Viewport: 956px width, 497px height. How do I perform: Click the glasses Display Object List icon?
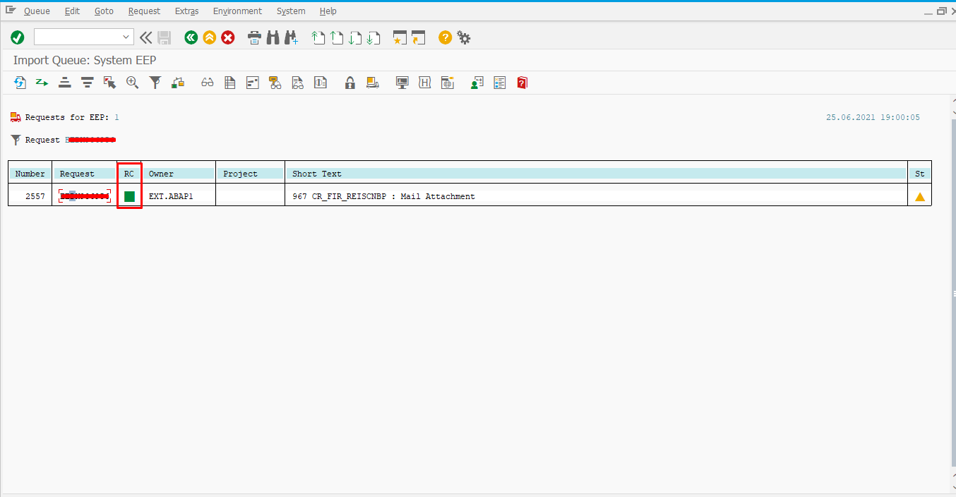(x=207, y=83)
